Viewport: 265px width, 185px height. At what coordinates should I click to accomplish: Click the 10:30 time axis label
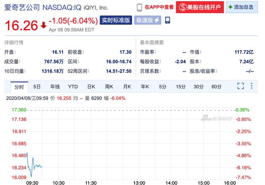click(58, 183)
